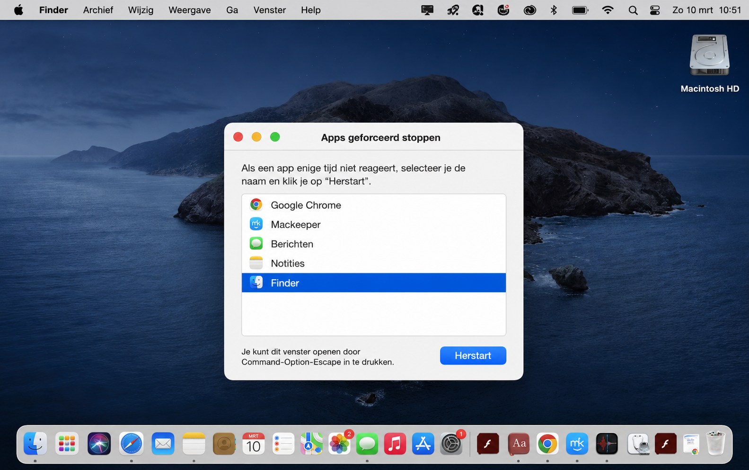The height and width of the screenshot is (470, 749).
Task: Open Dictionary (Aa) from the Dock
Action: [x=519, y=444]
